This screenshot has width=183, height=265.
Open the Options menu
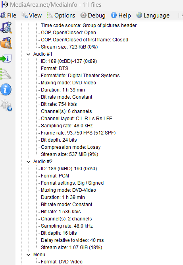coord(61,16)
